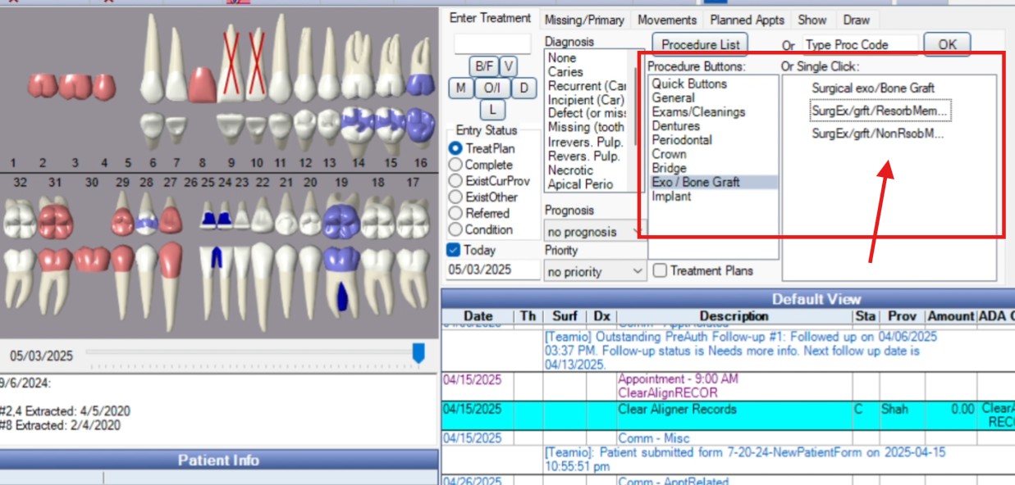The image size is (1015, 485).
Task: Uncheck the Today checkbox
Action: [x=454, y=251]
